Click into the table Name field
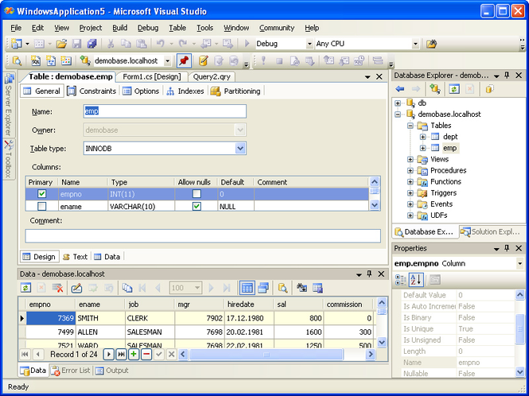 [x=165, y=111]
